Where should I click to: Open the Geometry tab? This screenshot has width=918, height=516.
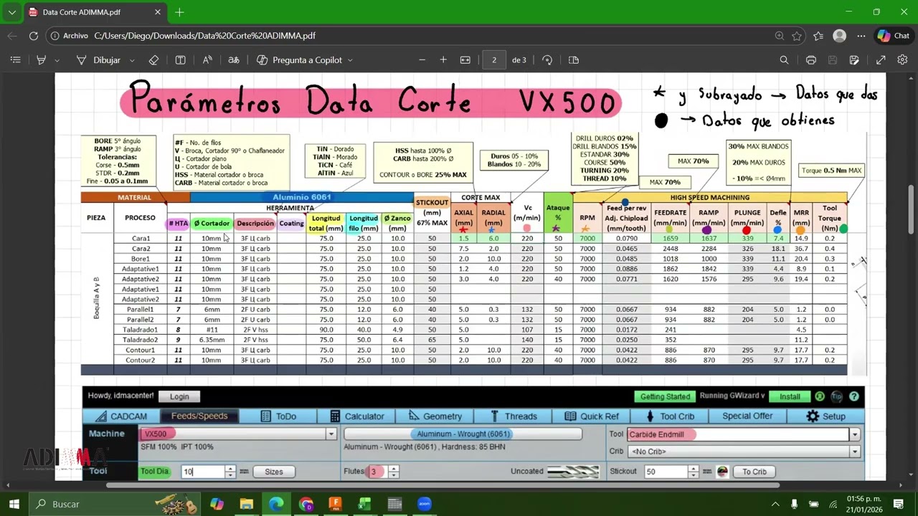[435, 416]
